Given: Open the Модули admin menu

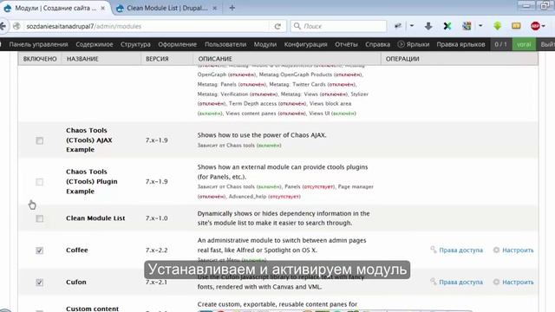Looking at the screenshot, I should (x=265, y=44).
